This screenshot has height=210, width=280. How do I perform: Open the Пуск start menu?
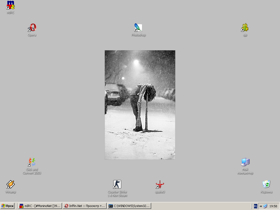[x=8, y=206]
